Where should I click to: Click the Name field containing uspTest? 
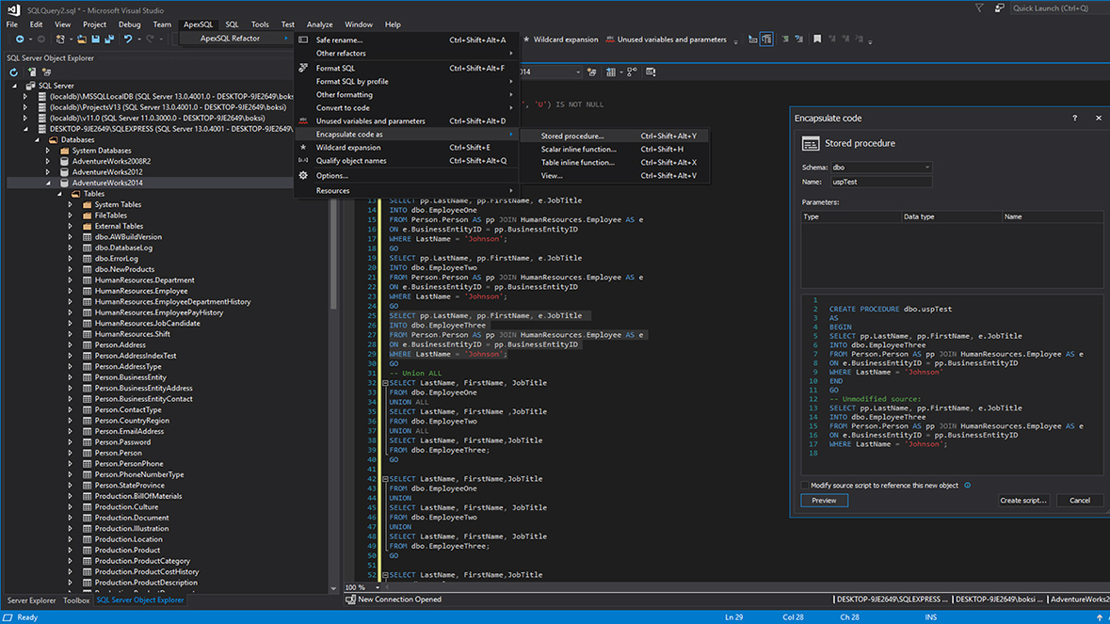tap(880, 182)
